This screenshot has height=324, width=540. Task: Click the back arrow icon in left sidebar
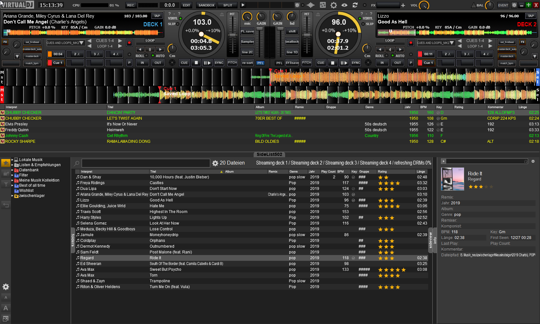click(6, 205)
